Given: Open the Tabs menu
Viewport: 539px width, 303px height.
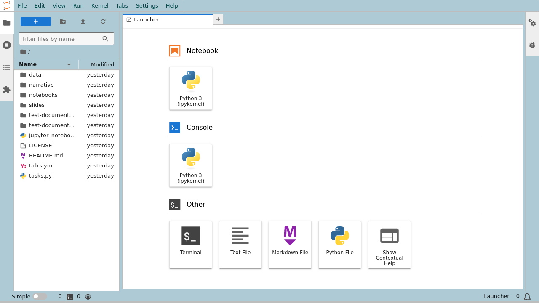Looking at the screenshot, I should [x=122, y=5].
